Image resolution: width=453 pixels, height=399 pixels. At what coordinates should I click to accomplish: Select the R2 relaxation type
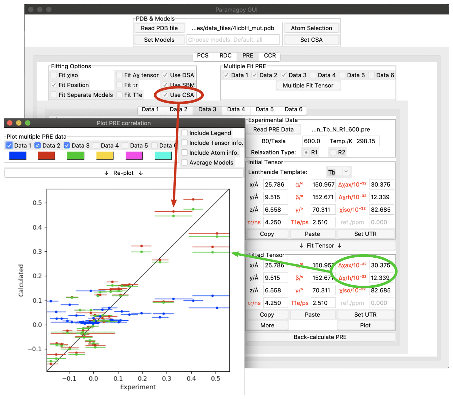(x=333, y=152)
